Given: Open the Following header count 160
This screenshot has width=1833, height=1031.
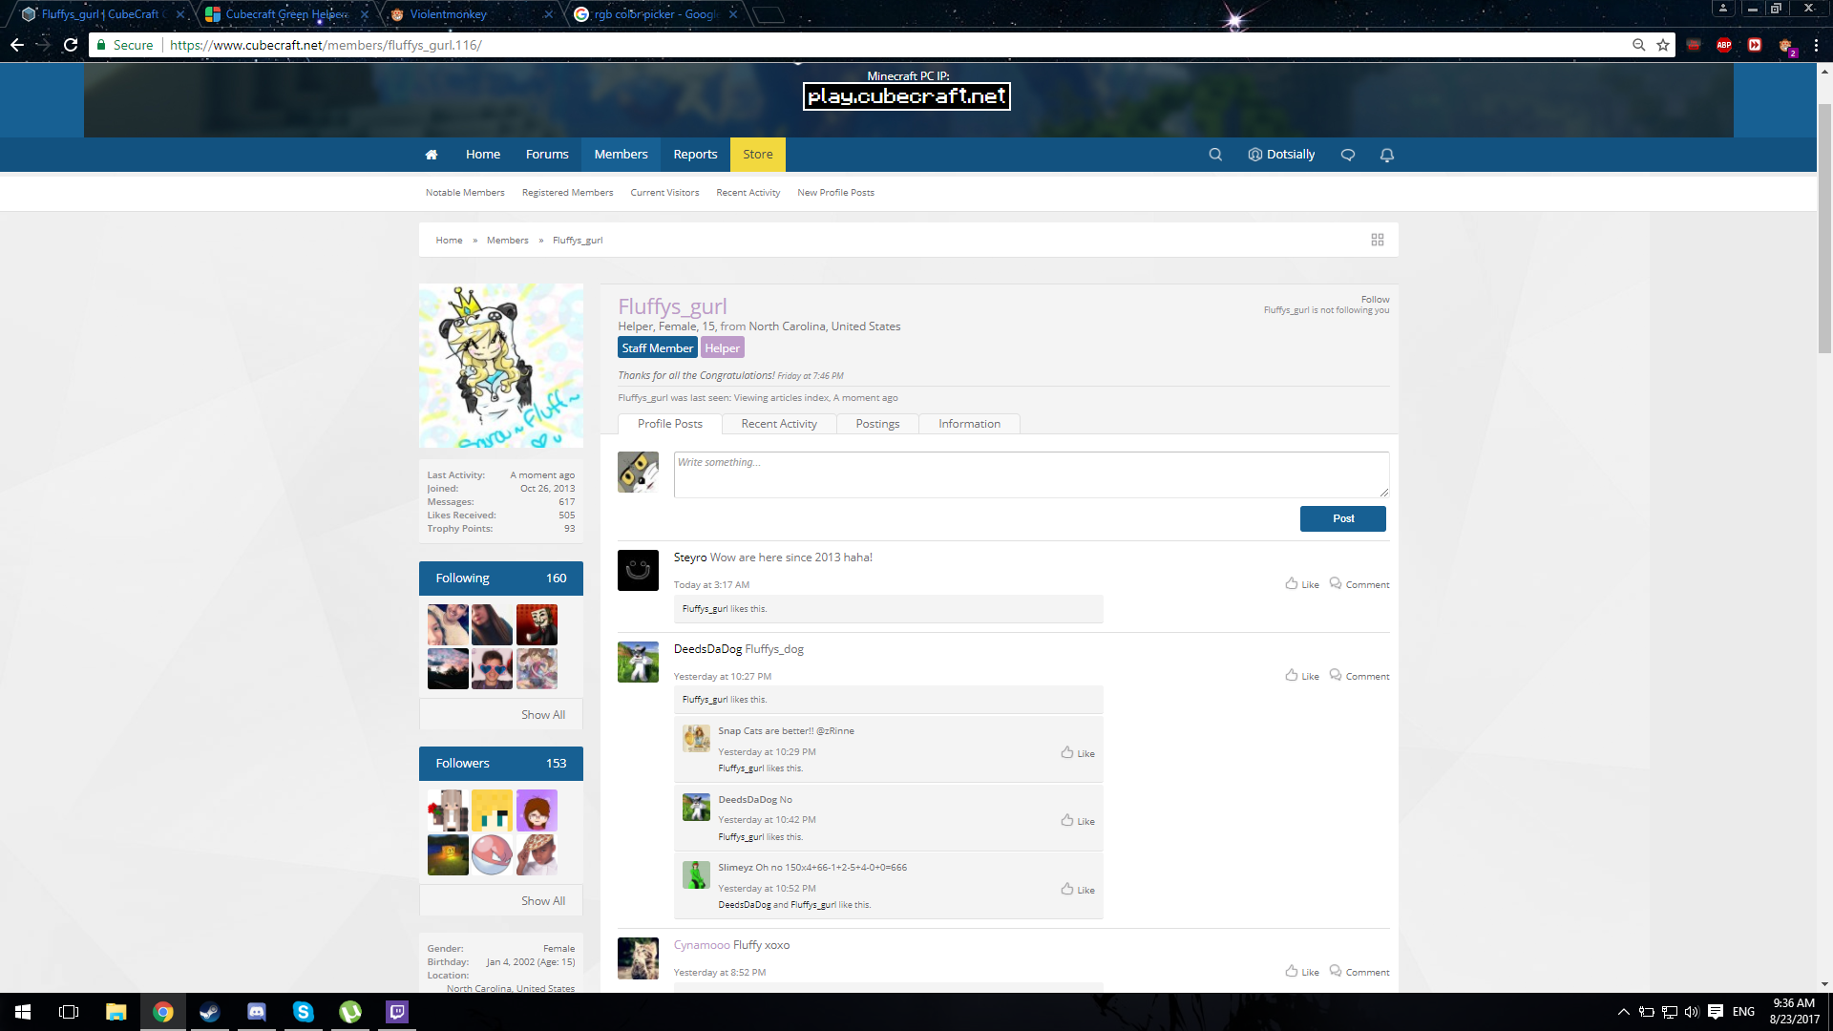Looking at the screenshot, I should tap(556, 579).
